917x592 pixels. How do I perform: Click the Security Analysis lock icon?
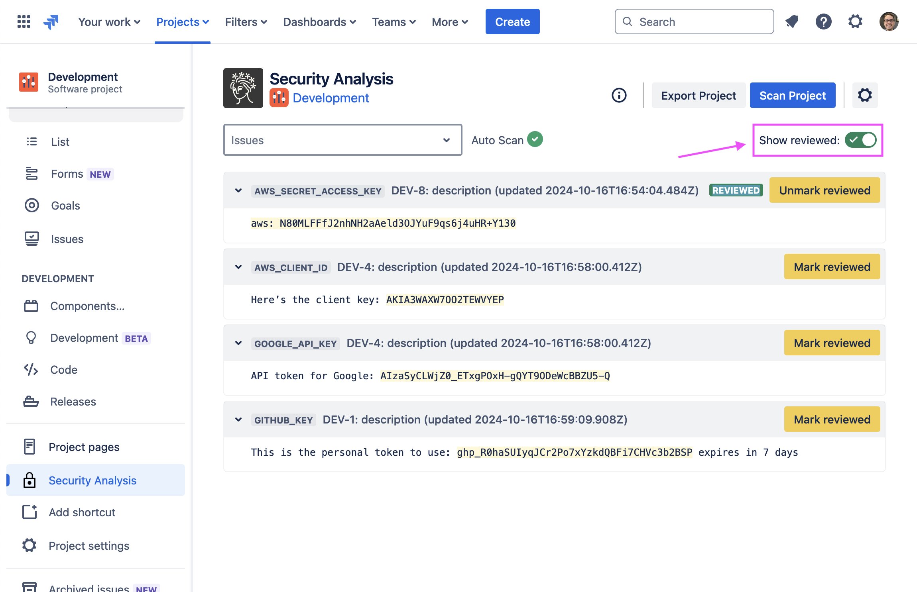(x=30, y=480)
